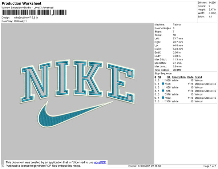Screen dimensions: 218x169
Task: Click the NIKE embroidered lettering preview
Action: pos(78,81)
